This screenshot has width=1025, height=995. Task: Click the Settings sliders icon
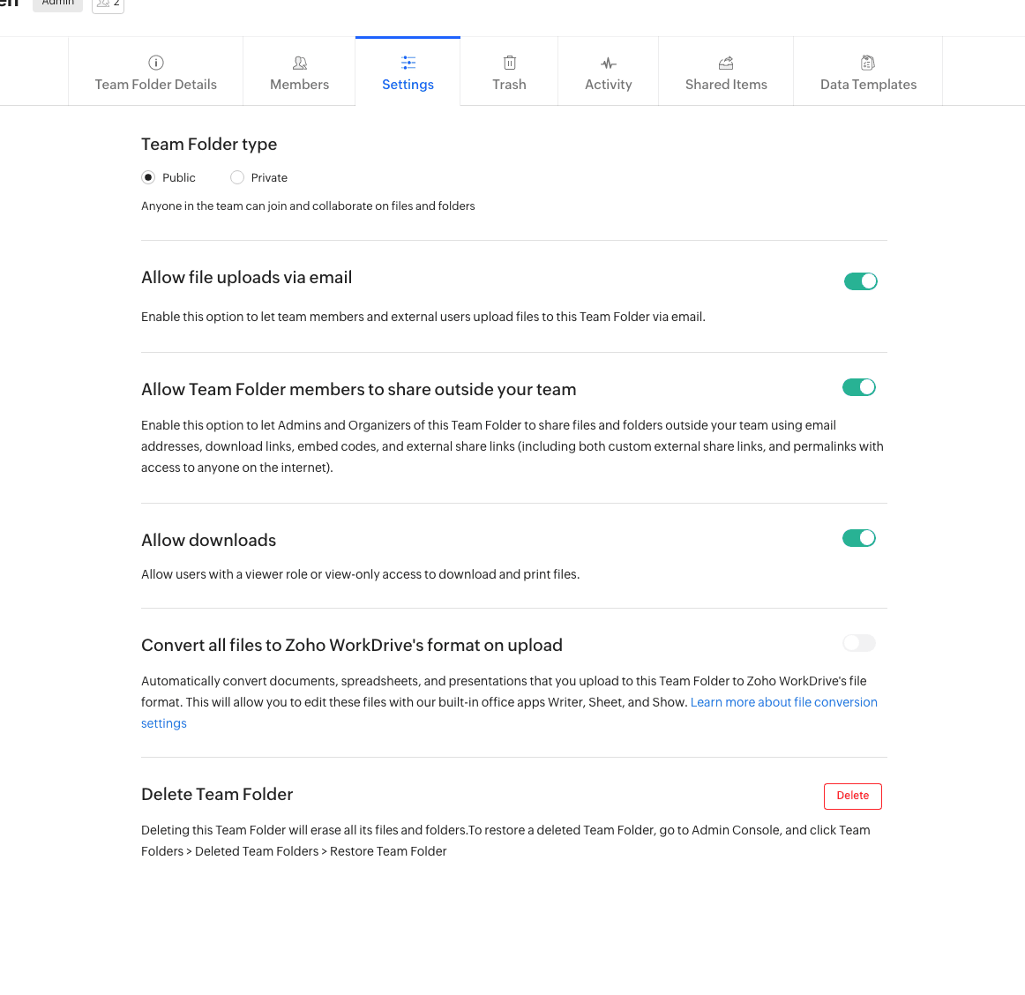[408, 63]
